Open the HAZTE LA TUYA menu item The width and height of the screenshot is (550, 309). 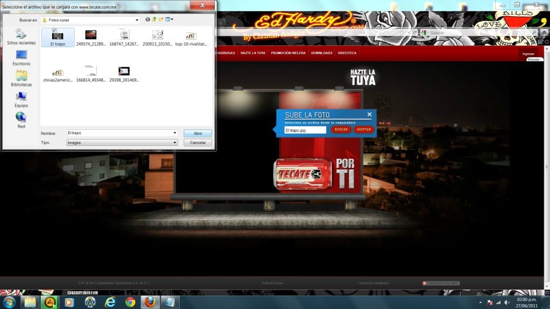[253, 53]
